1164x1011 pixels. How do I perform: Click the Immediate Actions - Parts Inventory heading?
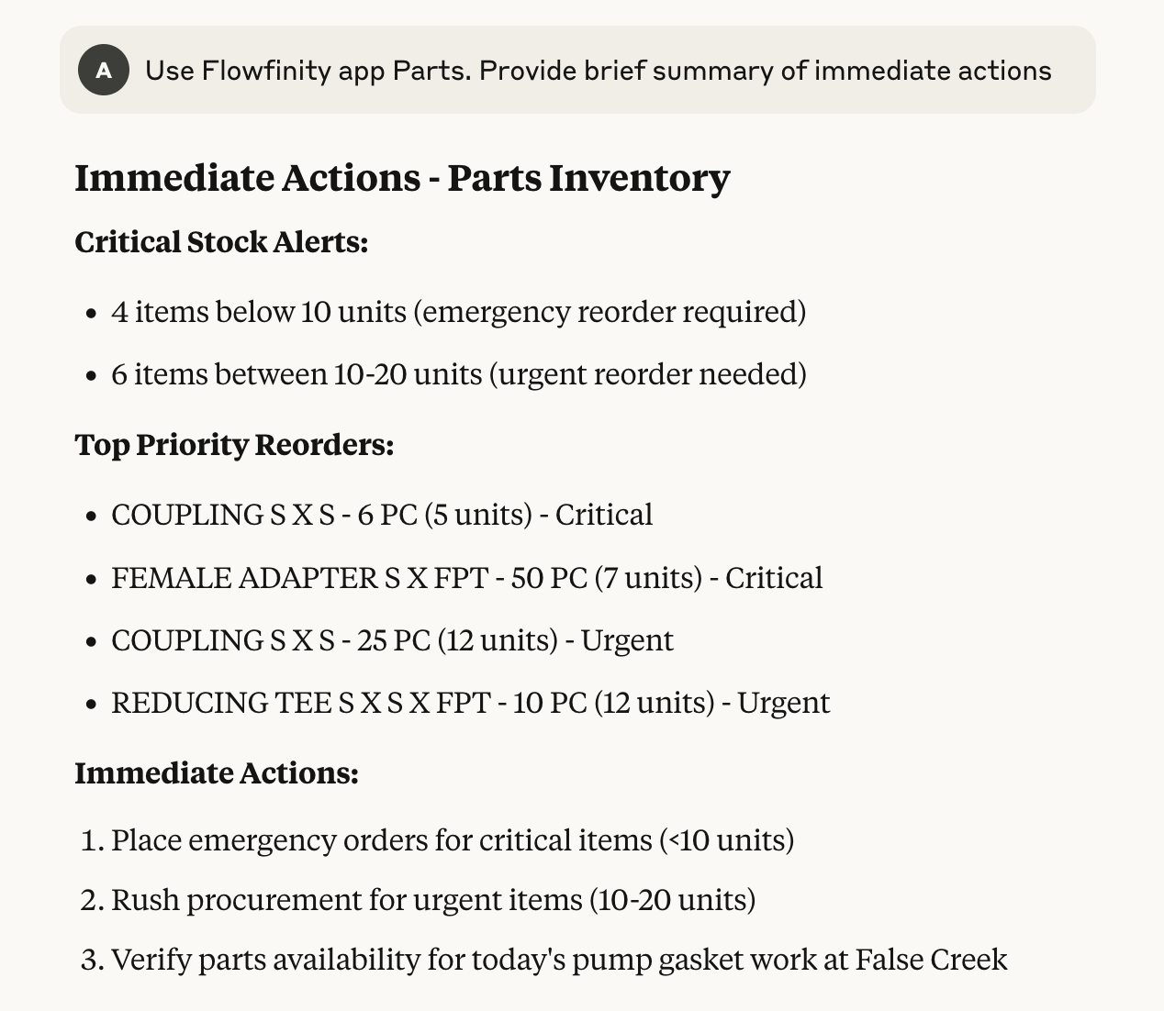402,178
